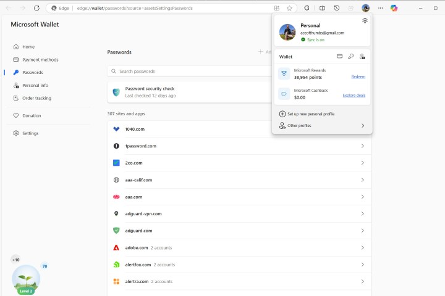Image resolution: width=445 pixels, height=296 pixels.
Task: Expand the adobe.com accounts row
Action: click(362, 247)
